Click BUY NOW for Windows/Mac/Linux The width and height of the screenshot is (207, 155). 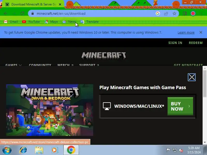pos(180,106)
